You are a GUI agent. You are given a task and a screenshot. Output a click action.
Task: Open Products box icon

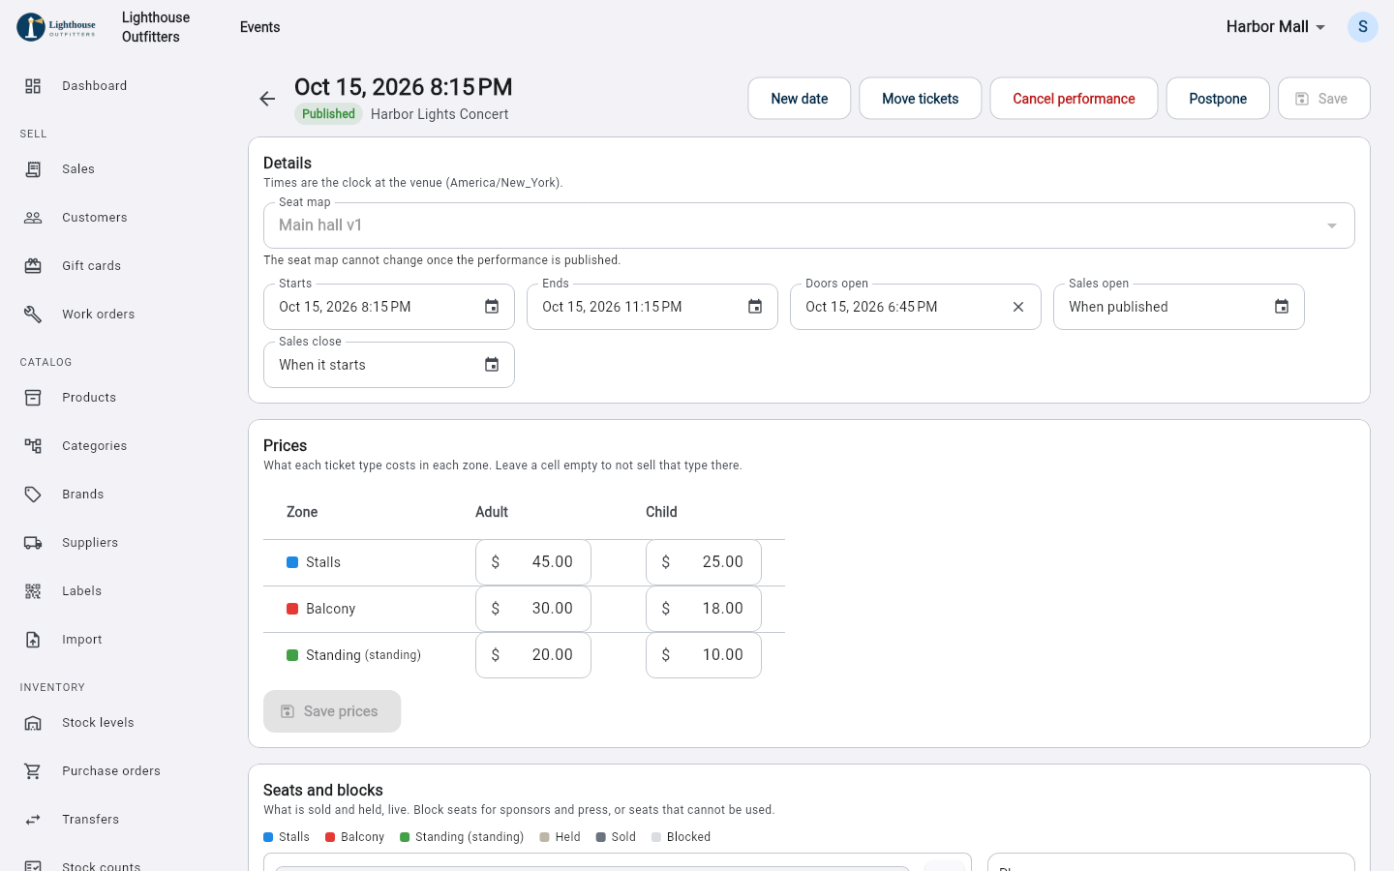[33, 398]
